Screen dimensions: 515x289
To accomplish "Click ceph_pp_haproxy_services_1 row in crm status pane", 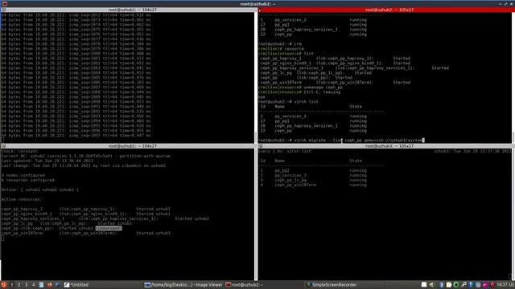I will coord(105,218).
